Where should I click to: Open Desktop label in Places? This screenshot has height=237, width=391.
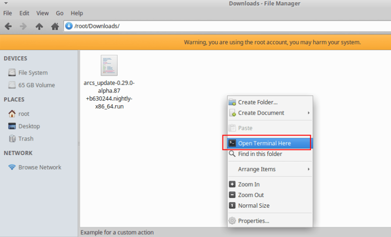(x=29, y=126)
